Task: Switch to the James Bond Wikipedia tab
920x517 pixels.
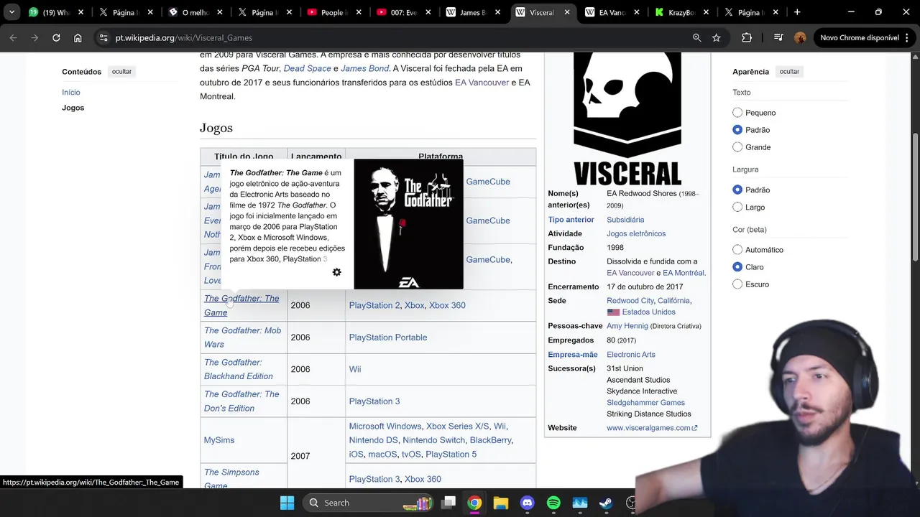Action: click(473, 12)
